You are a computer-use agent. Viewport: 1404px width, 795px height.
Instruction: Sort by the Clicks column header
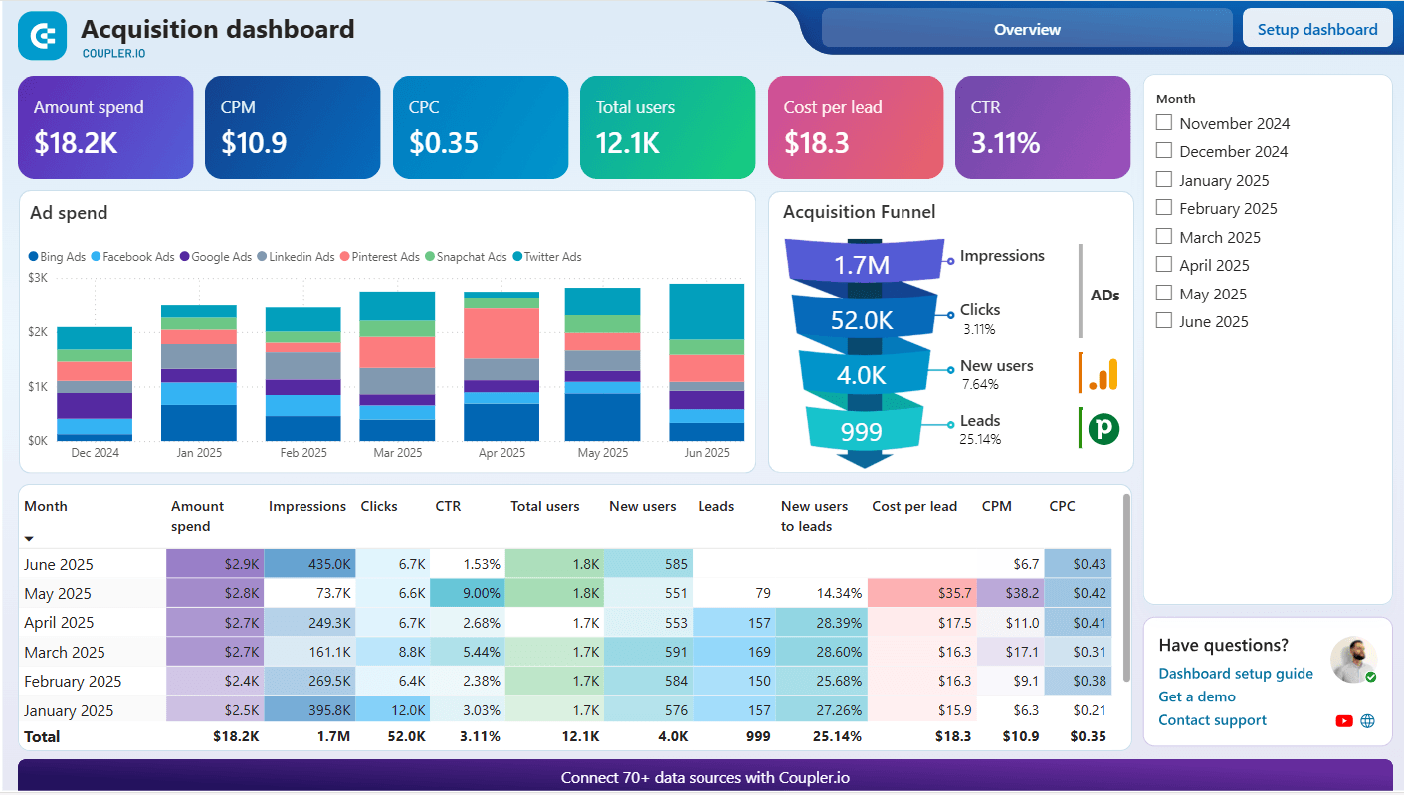(x=379, y=506)
